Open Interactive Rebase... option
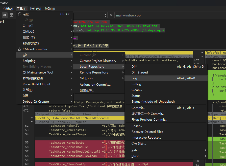This screenshot has height=166, width=226. pyautogui.click(x=146, y=138)
